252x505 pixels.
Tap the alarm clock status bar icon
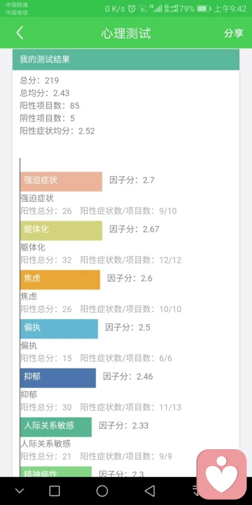[132, 9]
